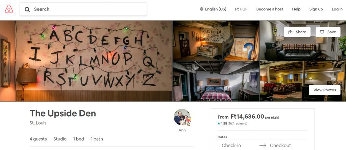Click the globe language icon
This screenshot has width=346, height=150.
point(201,9)
